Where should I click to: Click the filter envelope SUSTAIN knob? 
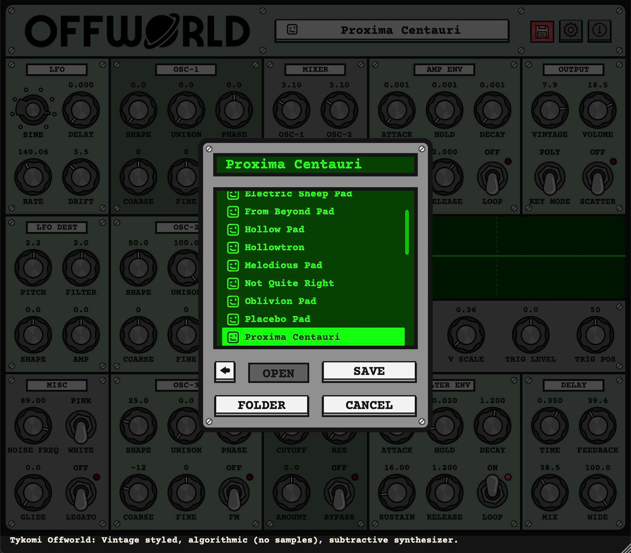tap(397, 493)
